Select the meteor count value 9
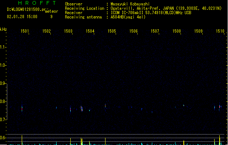Image resolution: width=228 pixels, height=145 pixels. tap(51, 17)
